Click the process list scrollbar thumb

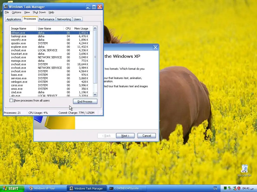(95, 57)
